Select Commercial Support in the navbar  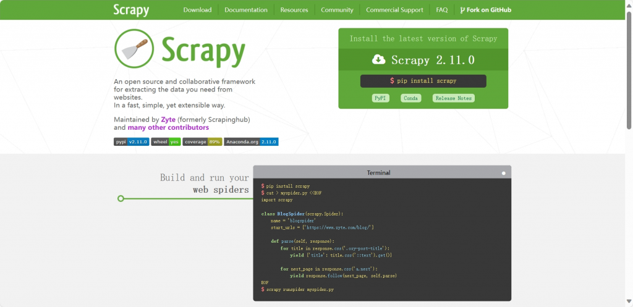[x=394, y=10]
